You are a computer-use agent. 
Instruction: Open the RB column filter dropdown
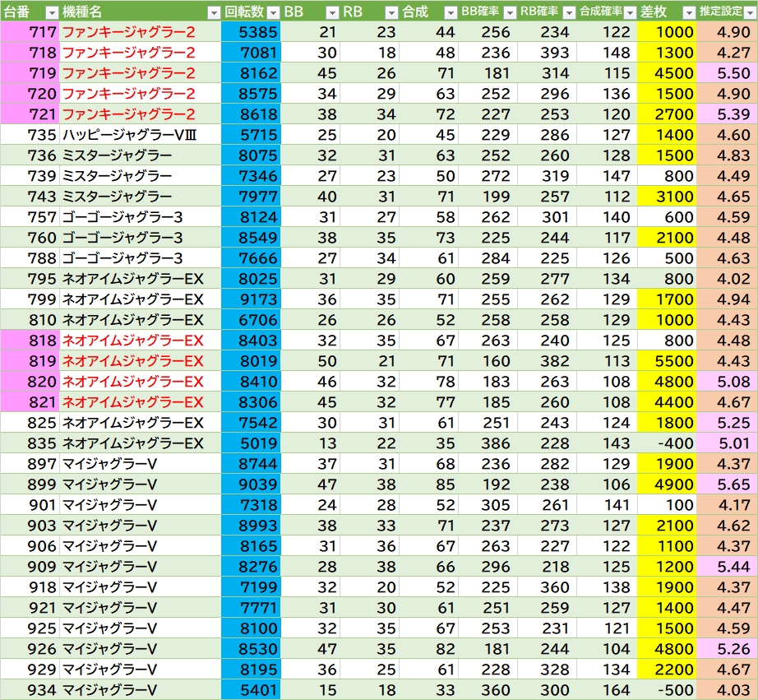point(391,12)
